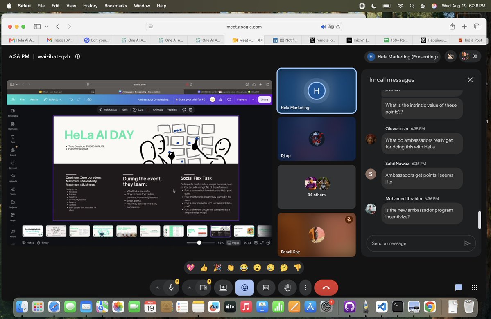Screen dimensions: 491x319
Task: Open Control Center in menu bar
Action: [423, 6]
